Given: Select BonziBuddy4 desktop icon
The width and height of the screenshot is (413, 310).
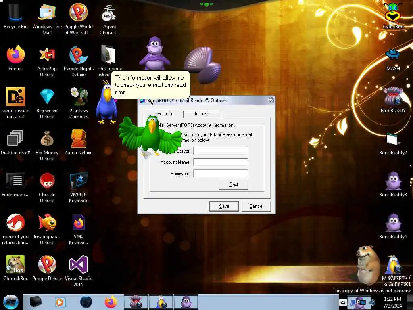Looking at the screenshot, I should point(393,226).
